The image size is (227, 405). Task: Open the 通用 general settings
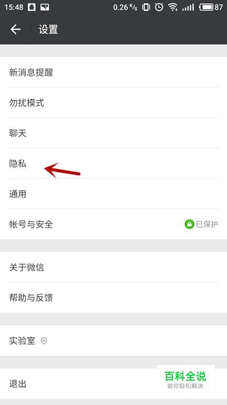click(x=113, y=194)
